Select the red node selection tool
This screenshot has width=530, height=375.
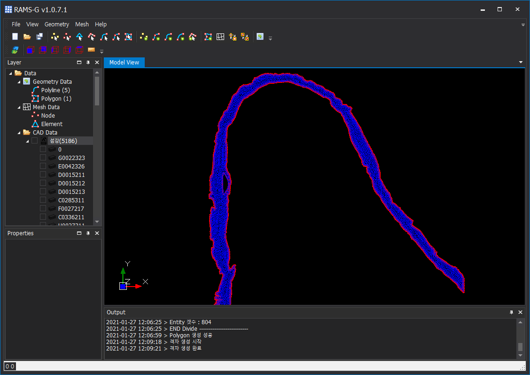pos(67,37)
